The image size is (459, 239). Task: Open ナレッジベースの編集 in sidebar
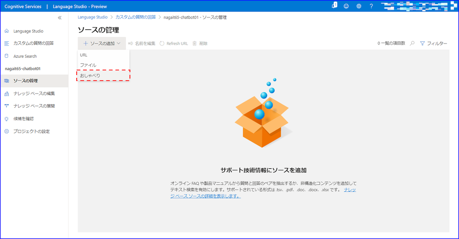(34, 94)
